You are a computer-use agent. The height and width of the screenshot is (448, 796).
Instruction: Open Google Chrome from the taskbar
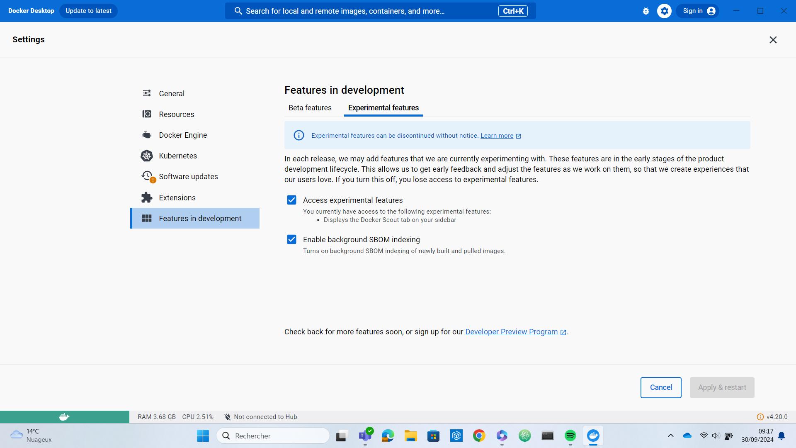(479, 436)
